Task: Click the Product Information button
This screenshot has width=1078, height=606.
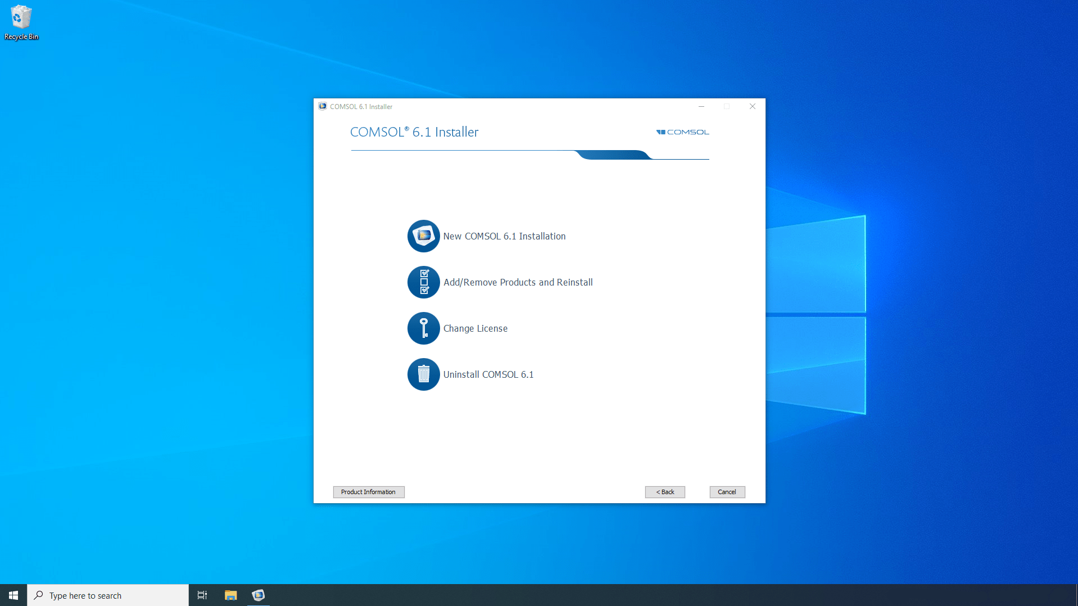Action: 368,492
